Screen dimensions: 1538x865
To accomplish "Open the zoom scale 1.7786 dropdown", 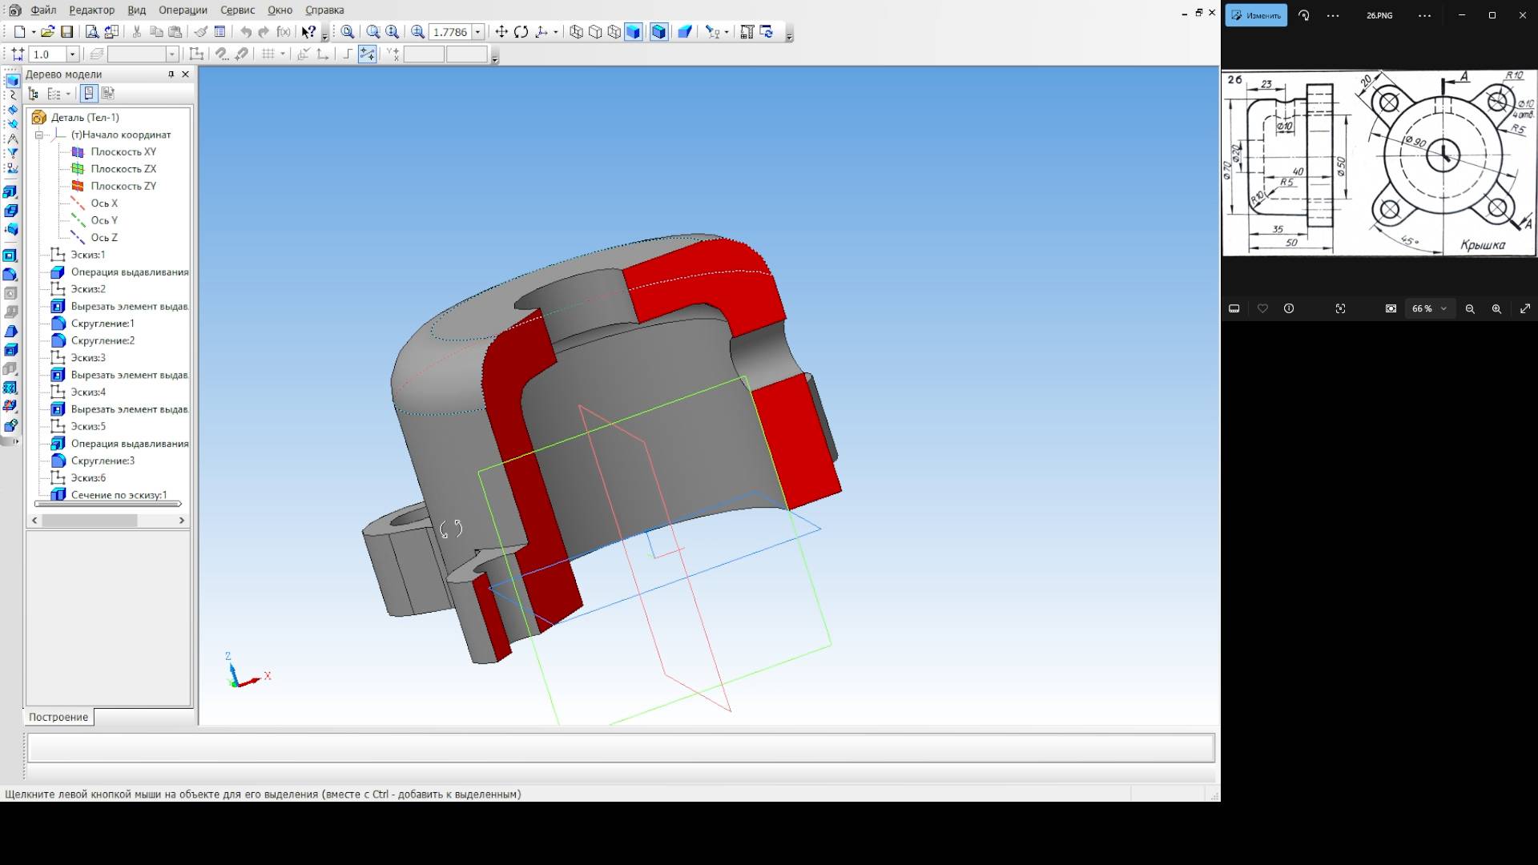I will coord(478,32).
